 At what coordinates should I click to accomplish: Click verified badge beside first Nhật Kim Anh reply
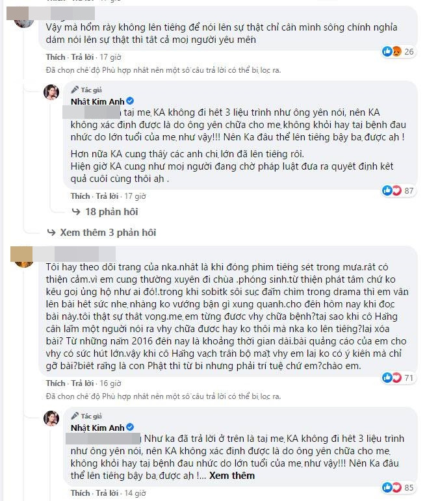pos(130,101)
